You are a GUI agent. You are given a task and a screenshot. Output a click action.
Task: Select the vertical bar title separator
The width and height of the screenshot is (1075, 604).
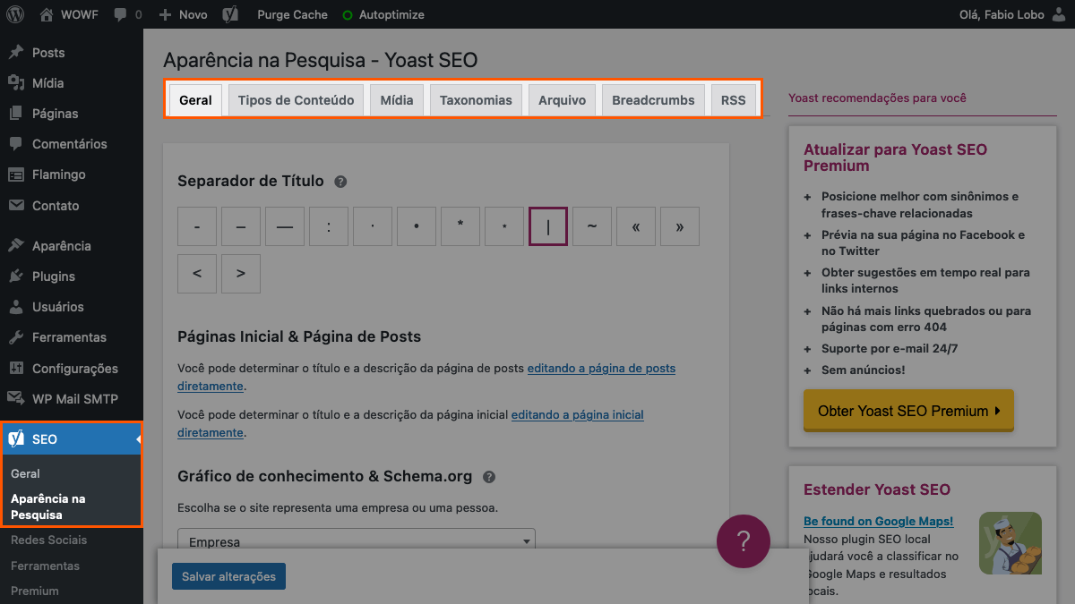[548, 226]
